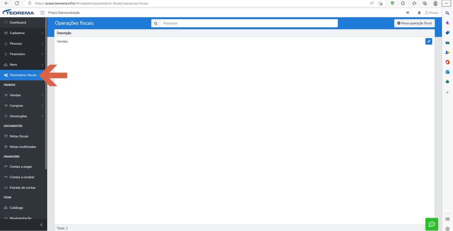Collapse the sidebar with bottom arrow
453x231 pixels.
coord(41,225)
